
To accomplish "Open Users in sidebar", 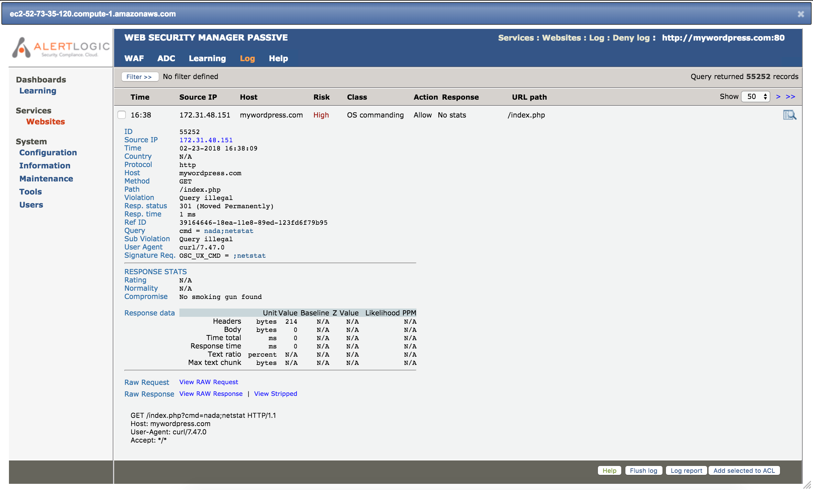I will (x=31, y=205).
